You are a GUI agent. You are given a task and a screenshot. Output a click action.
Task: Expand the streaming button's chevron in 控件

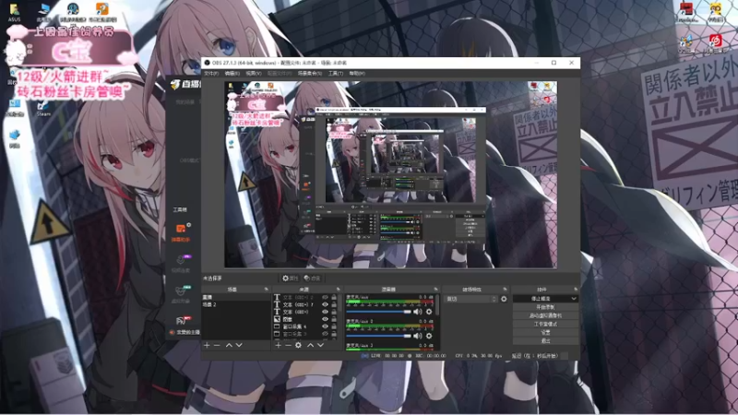click(x=573, y=299)
